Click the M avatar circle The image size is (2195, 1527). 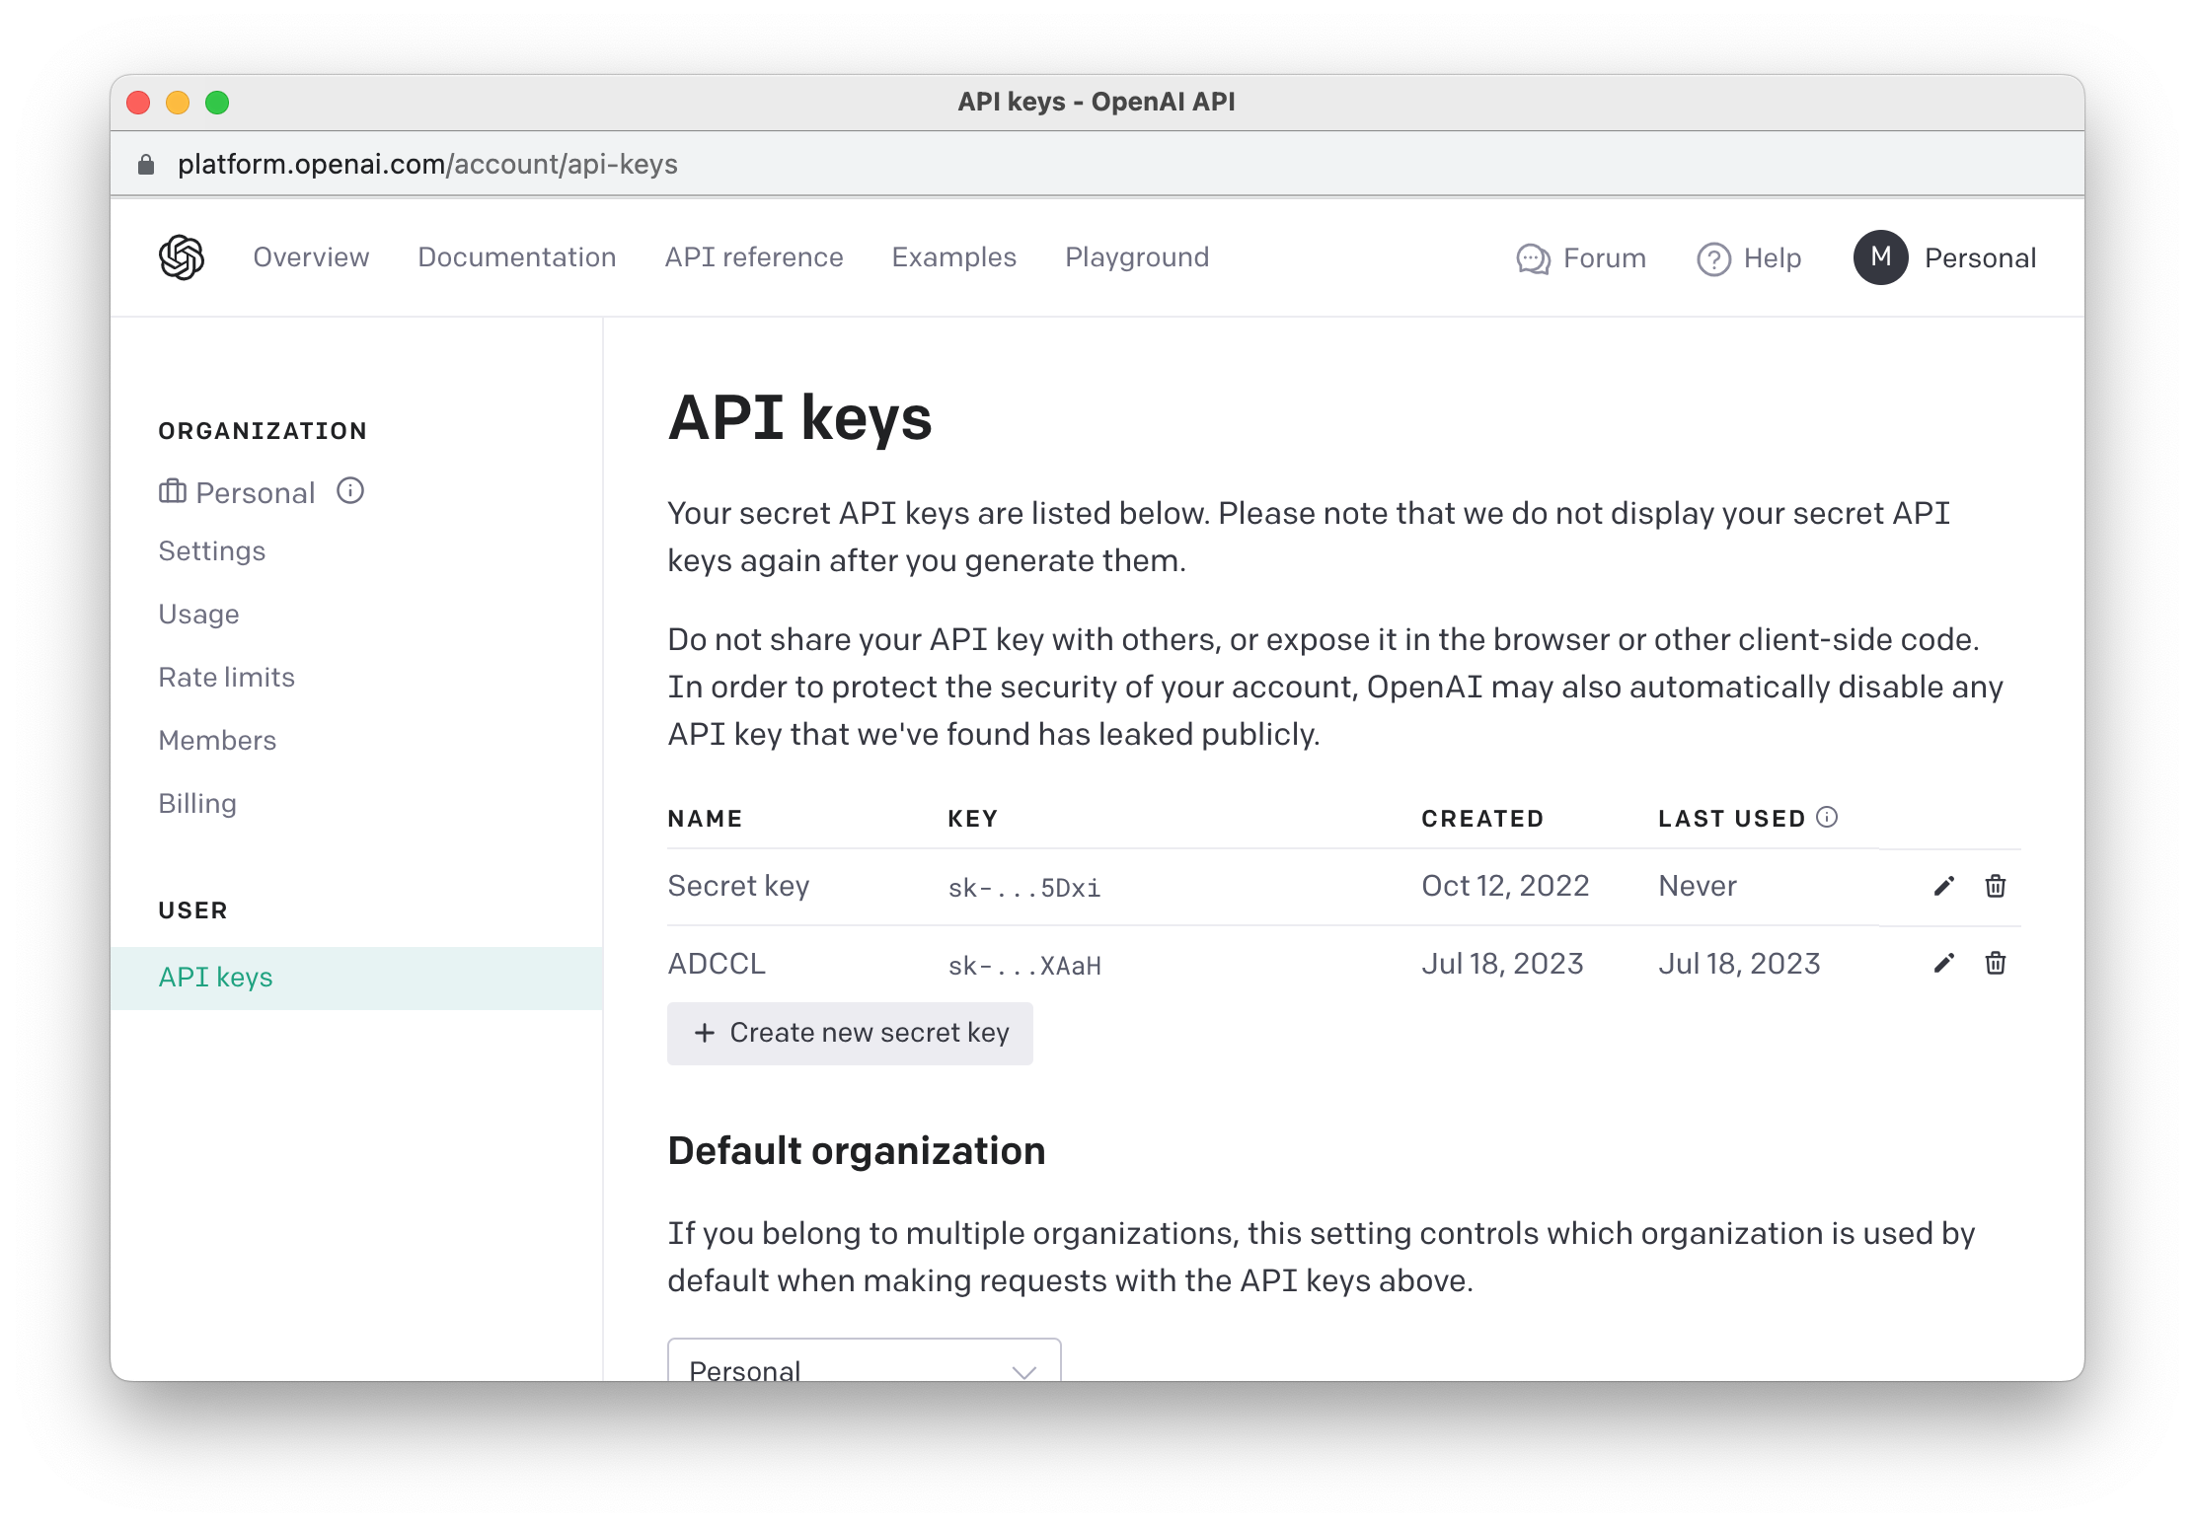(x=1880, y=257)
